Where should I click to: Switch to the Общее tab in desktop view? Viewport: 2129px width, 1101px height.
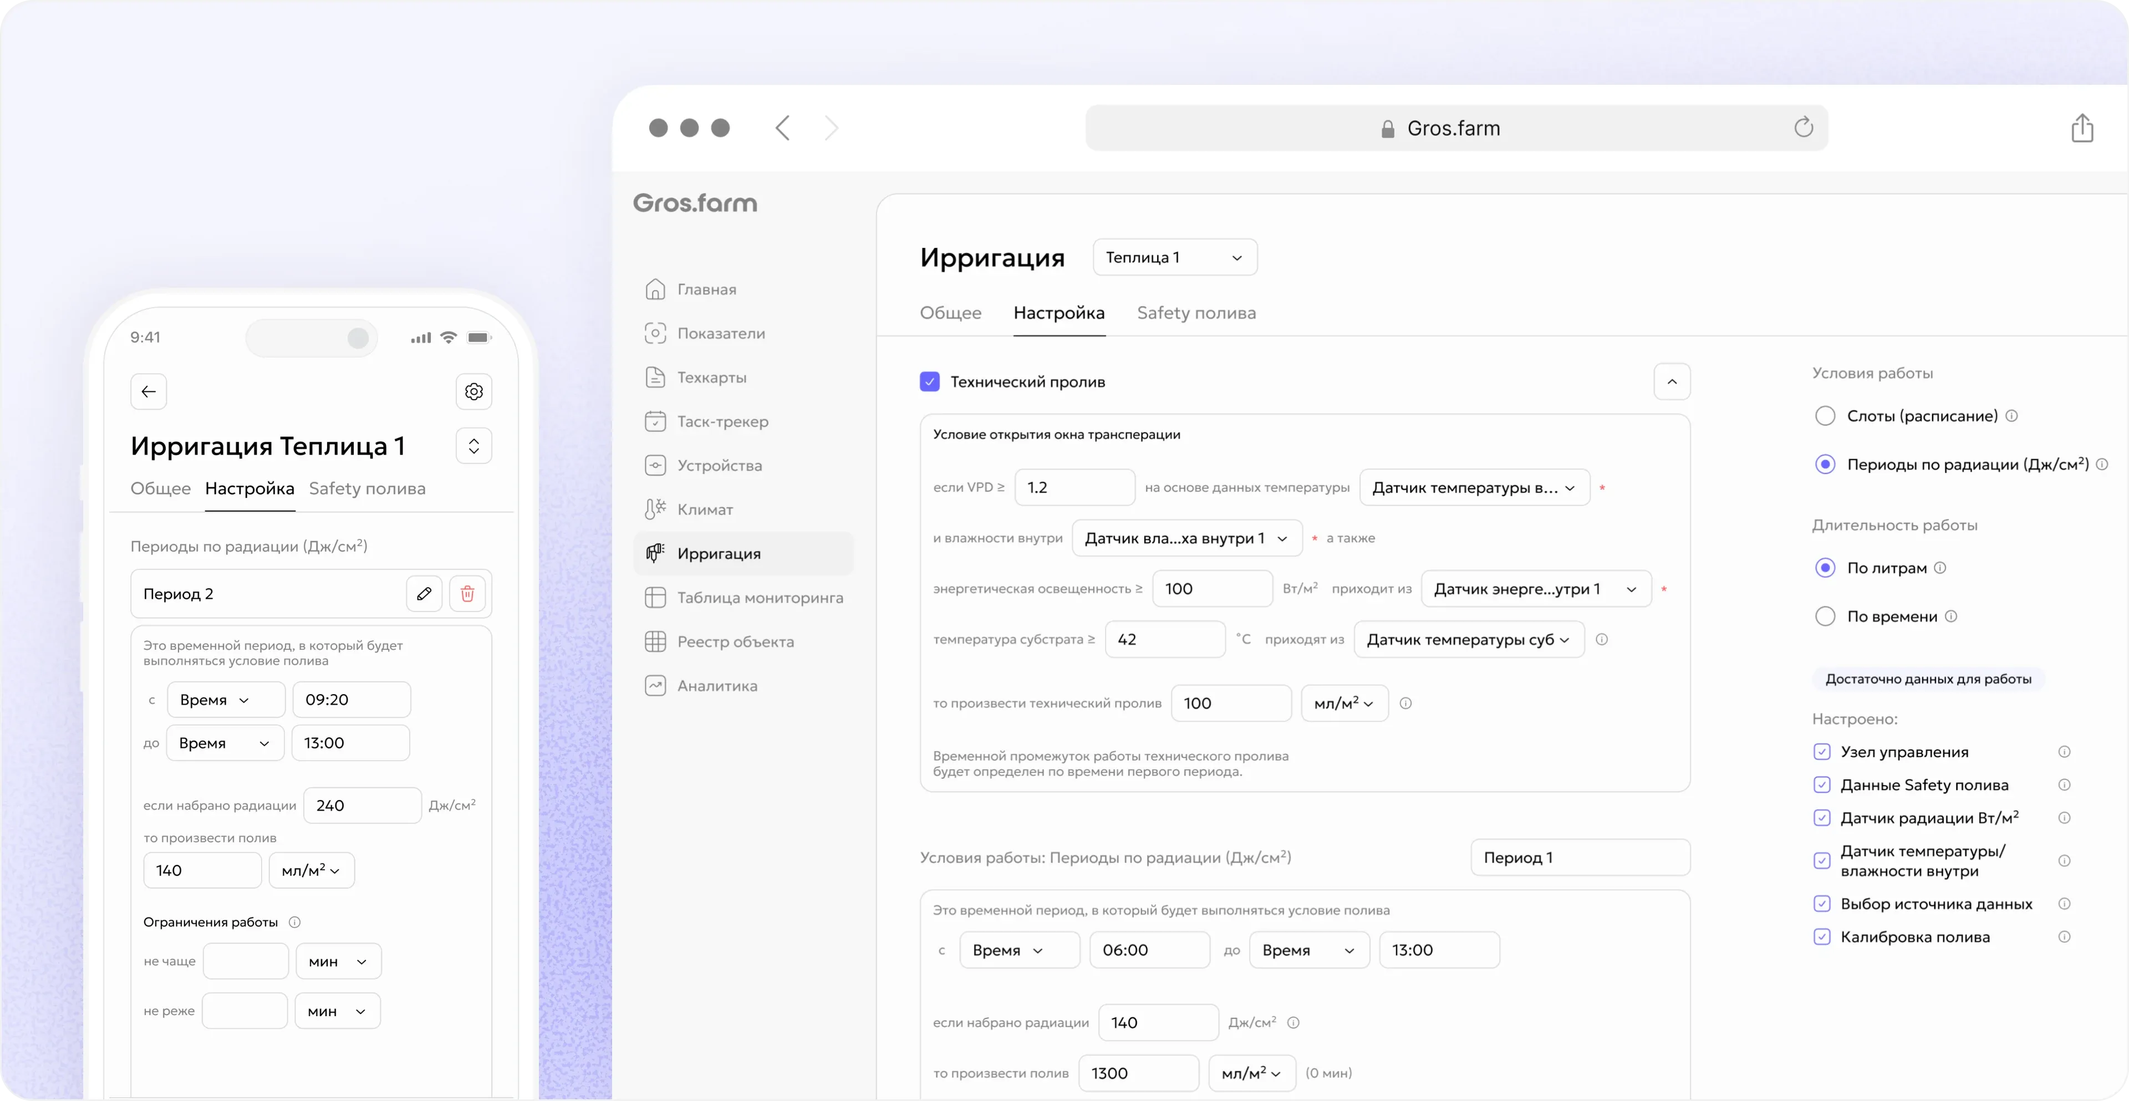[950, 313]
